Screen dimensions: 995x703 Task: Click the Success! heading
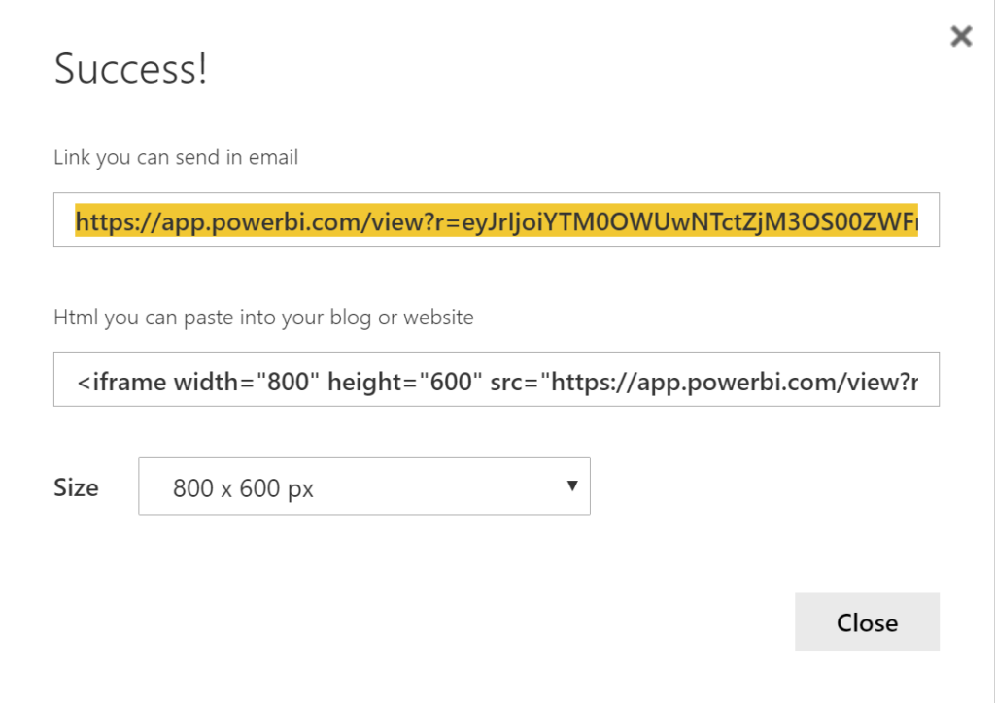[x=130, y=70]
